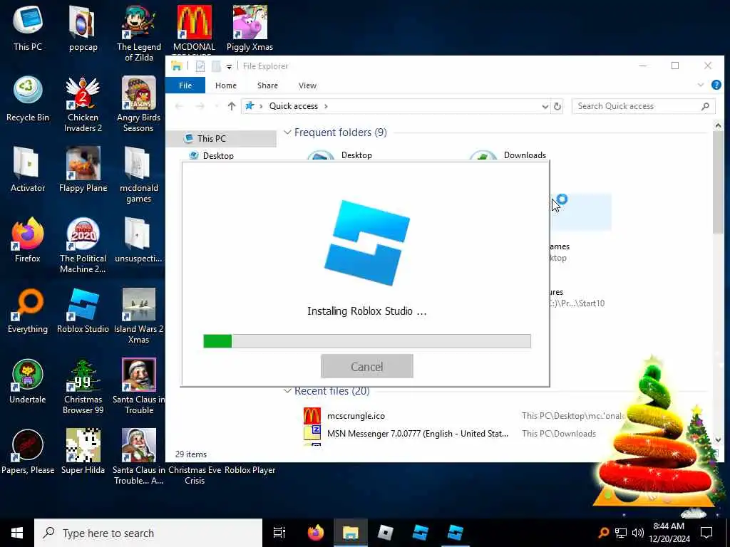Image resolution: width=730 pixels, height=547 pixels.
Task: Launch Flappy Plane shortcut
Action: point(83,169)
